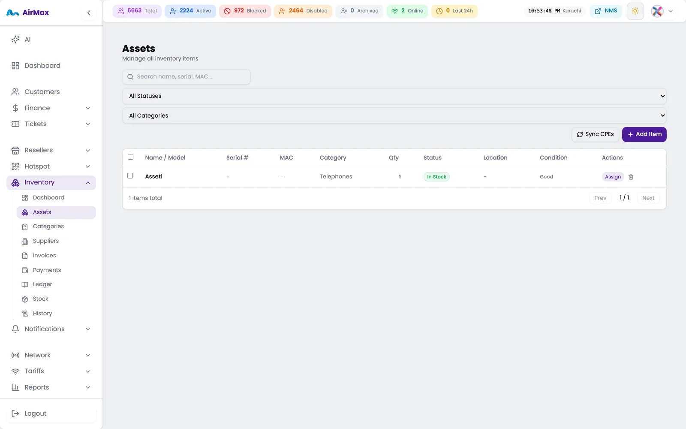Toggle light theme with the sun icon
Image resolution: width=686 pixels, height=429 pixels.
pyautogui.click(x=635, y=11)
